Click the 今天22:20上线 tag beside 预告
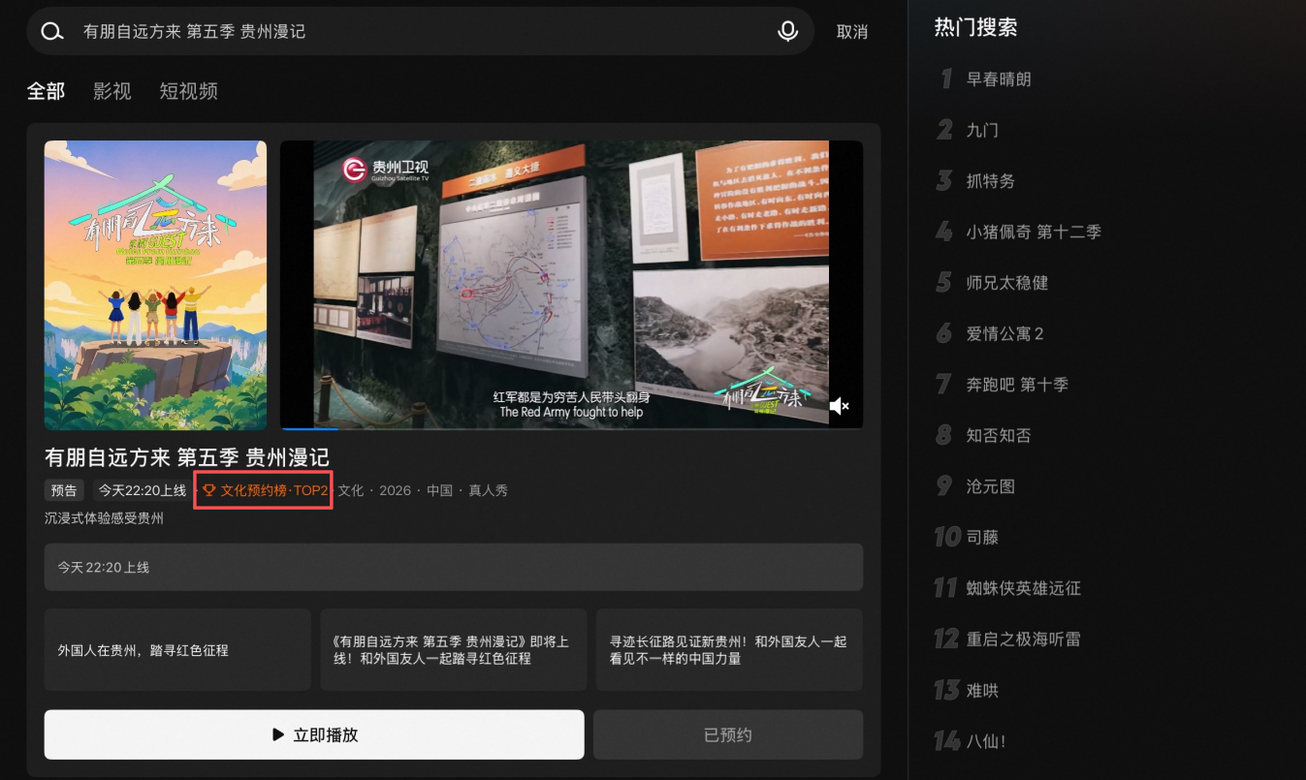Viewport: 1306px width, 780px height. coord(142,490)
